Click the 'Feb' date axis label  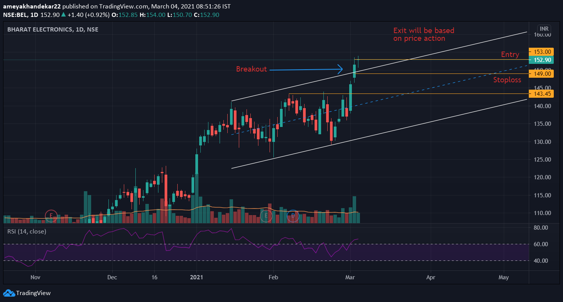click(x=273, y=277)
